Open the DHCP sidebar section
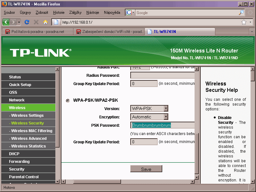This screenshot has width=256, height=192. click(28, 154)
